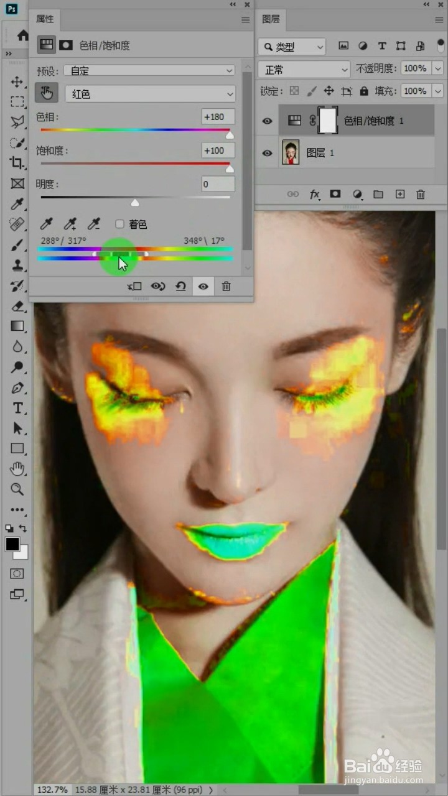Select the Eyedropper tool in toolbar

click(x=17, y=204)
